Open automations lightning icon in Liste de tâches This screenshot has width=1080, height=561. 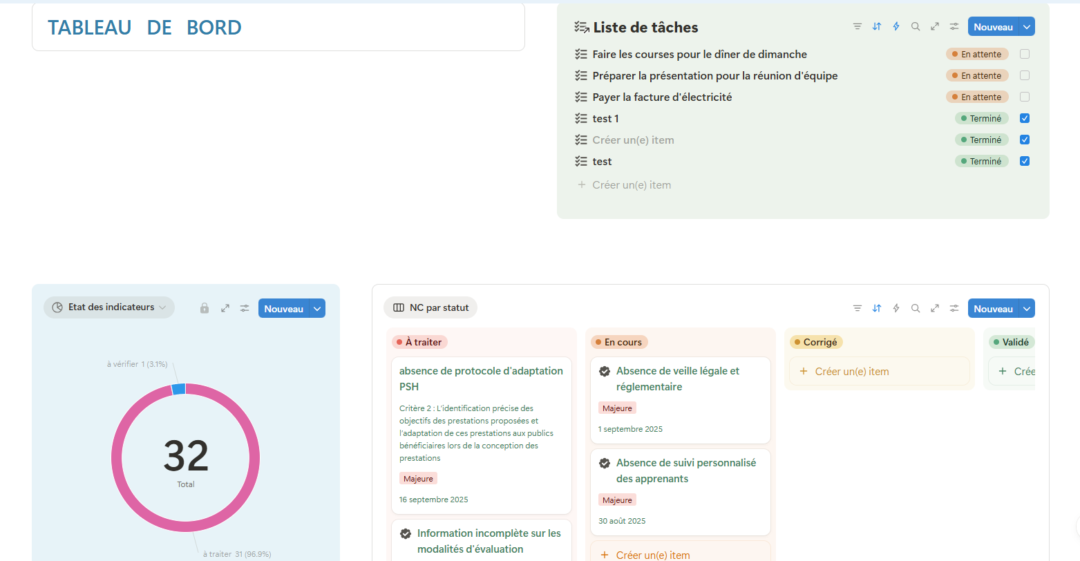click(x=896, y=27)
